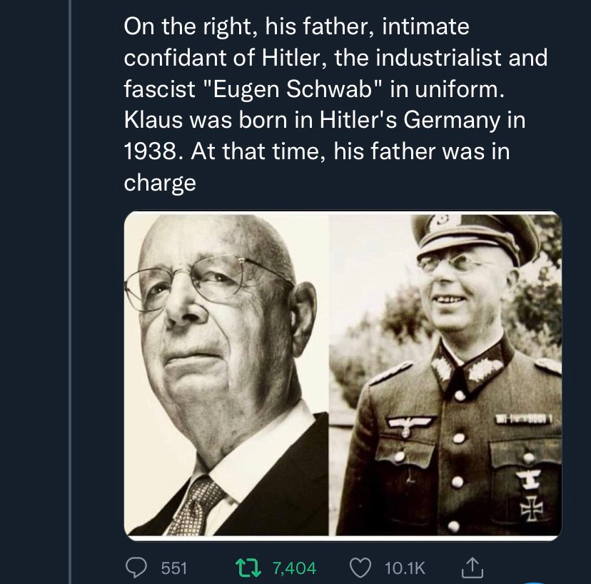Viewport: 591px width, 584px height.
Task: Like the tweet with the heart icon
Action: pos(360,568)
